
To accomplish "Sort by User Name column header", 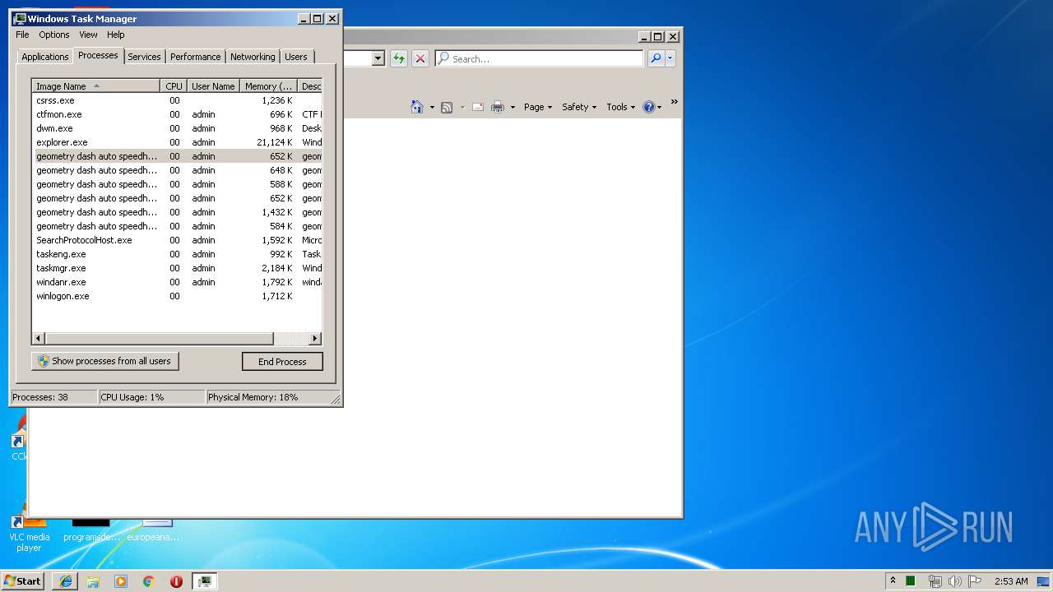I will (213, 86).
